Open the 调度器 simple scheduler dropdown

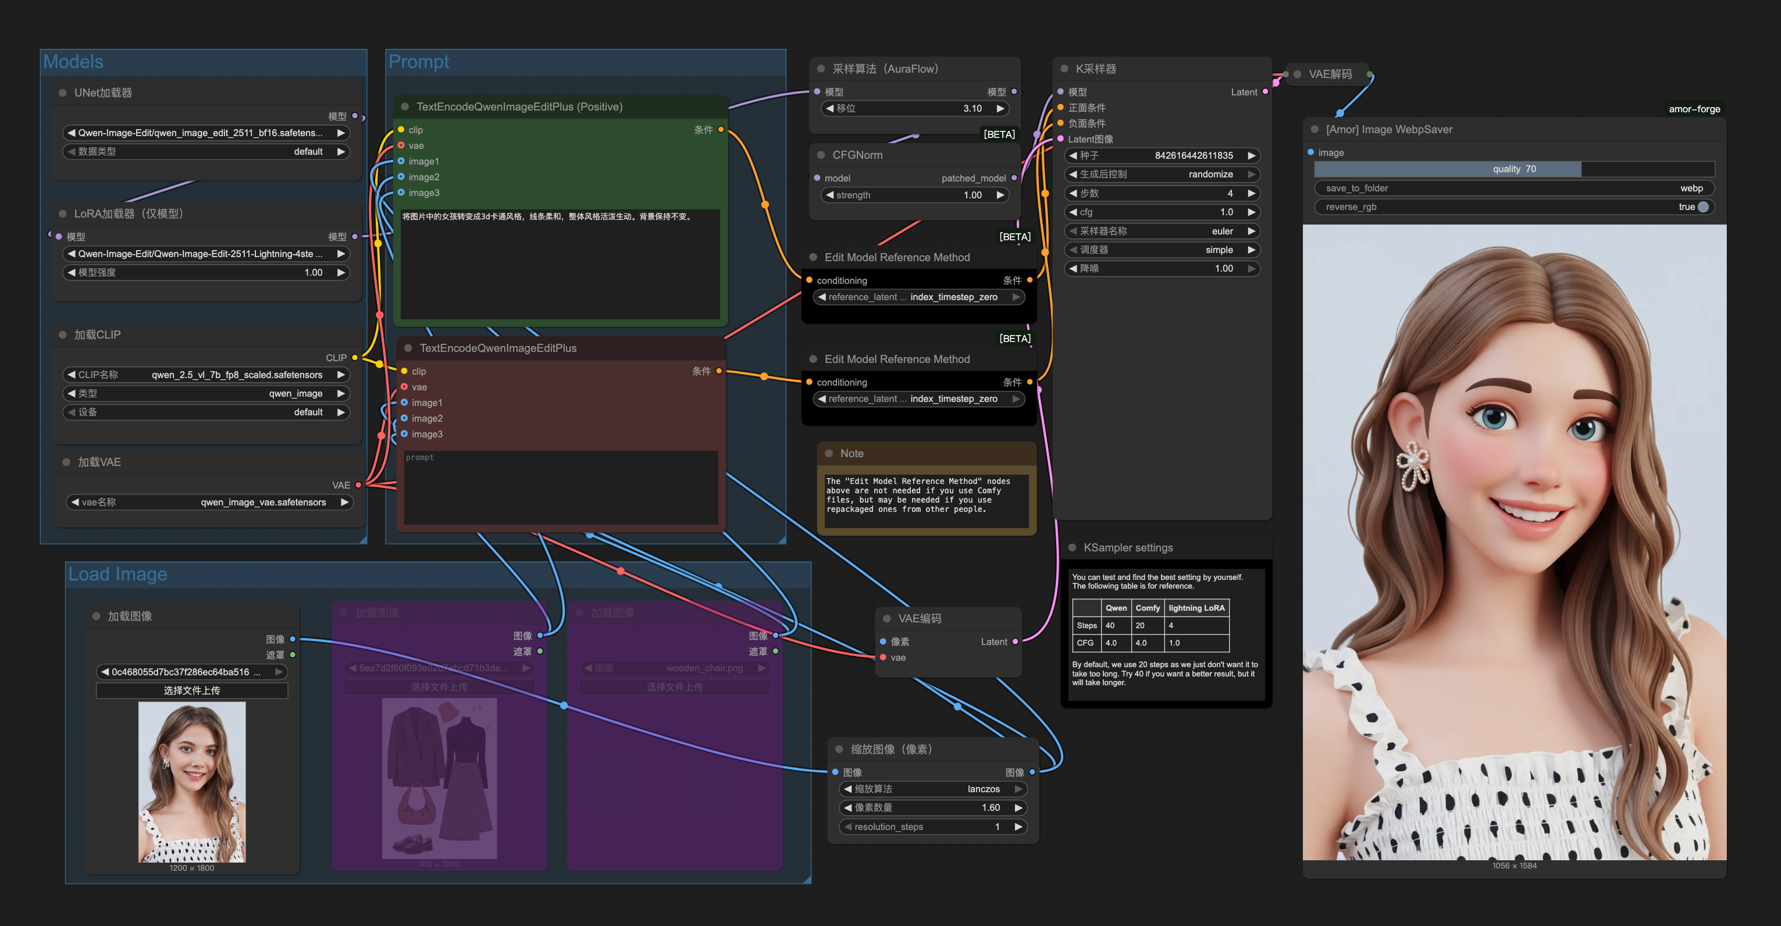click(x=1163, y=250)
